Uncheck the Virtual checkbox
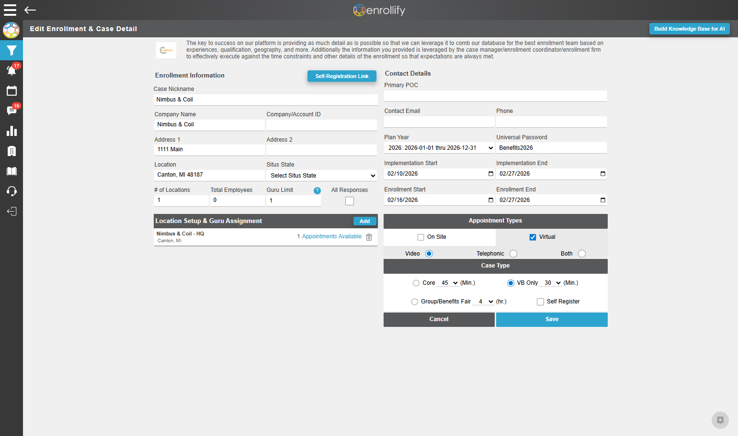This screenshot has height=436, width=738. click(x=533, y=237)
